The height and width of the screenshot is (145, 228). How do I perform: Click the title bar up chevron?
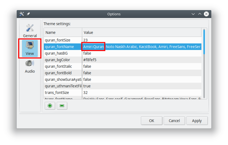(200, 14)
